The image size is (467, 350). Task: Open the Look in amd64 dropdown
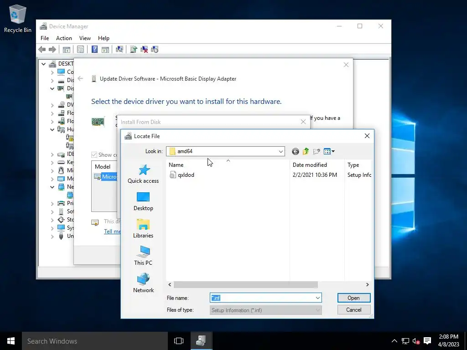coord(280,151)
